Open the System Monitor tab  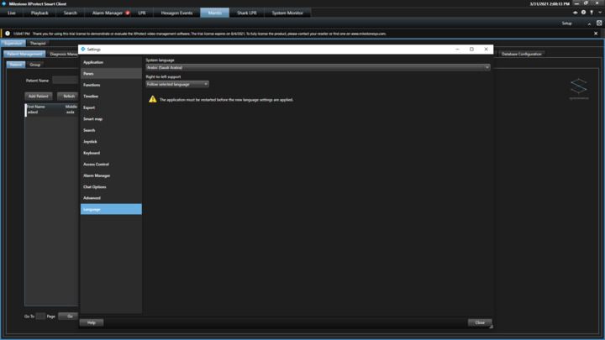pos(287,13)
